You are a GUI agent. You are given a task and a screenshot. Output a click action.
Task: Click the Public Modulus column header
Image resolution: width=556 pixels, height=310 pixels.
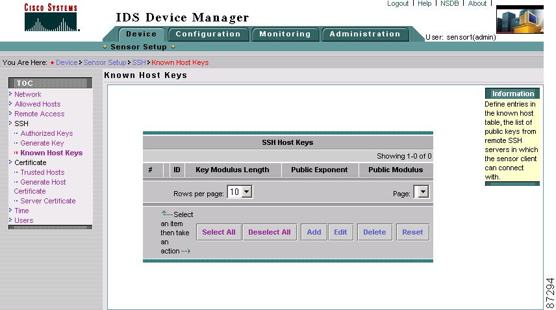[396, 170]
